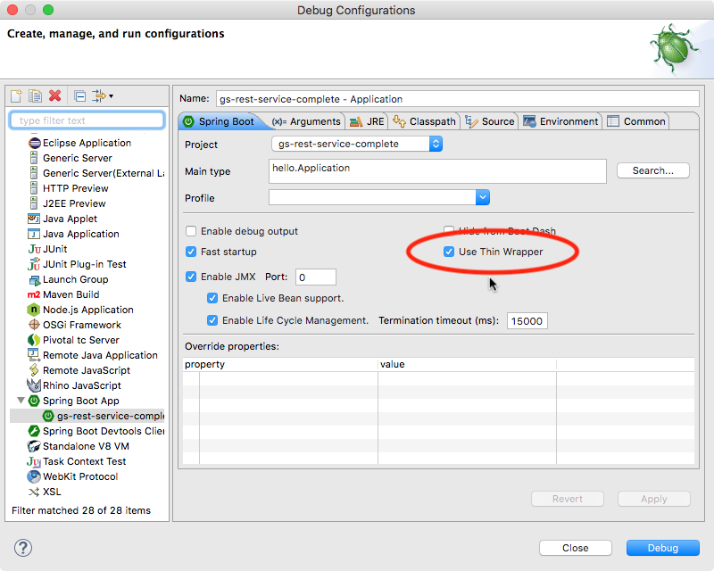Click the Spring Boot App category label

[81, 401]
